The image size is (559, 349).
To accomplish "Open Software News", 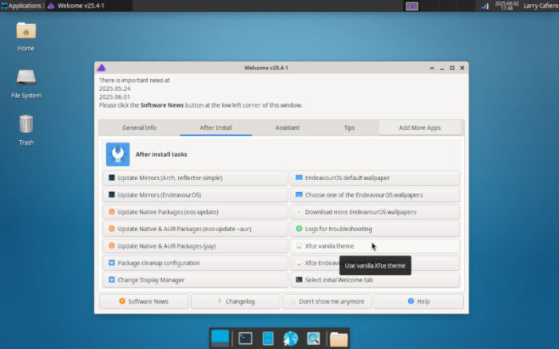I will 144,301.
